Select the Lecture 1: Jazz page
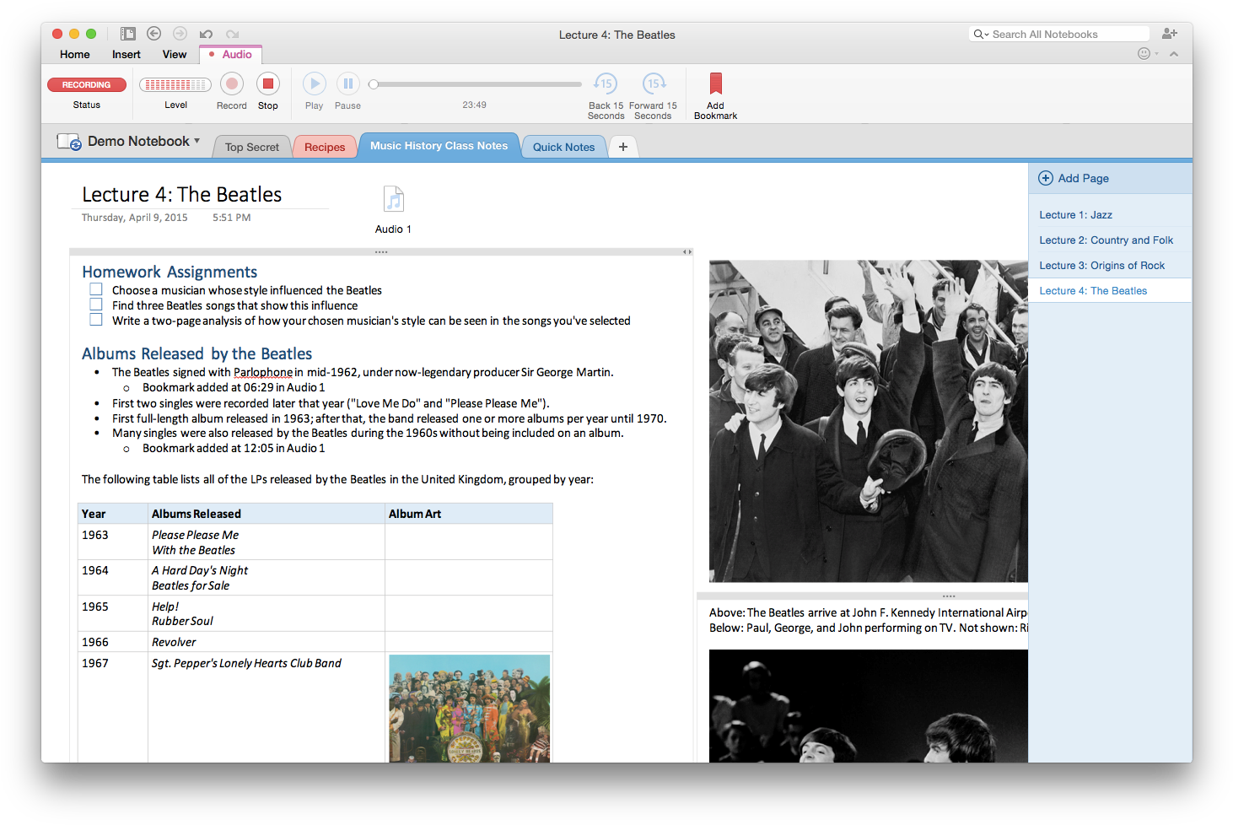 pyautogui.click(x=1075, y=214)
